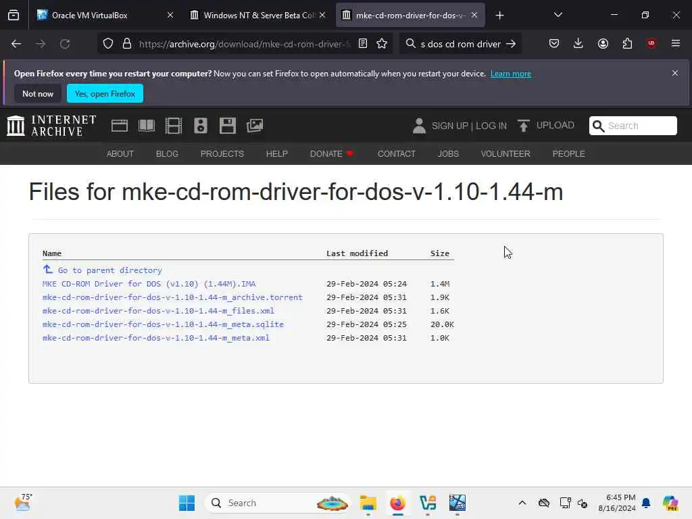Click Firefox search bar field
This screenshot has width=692, height=519.
tap(460, 44)
